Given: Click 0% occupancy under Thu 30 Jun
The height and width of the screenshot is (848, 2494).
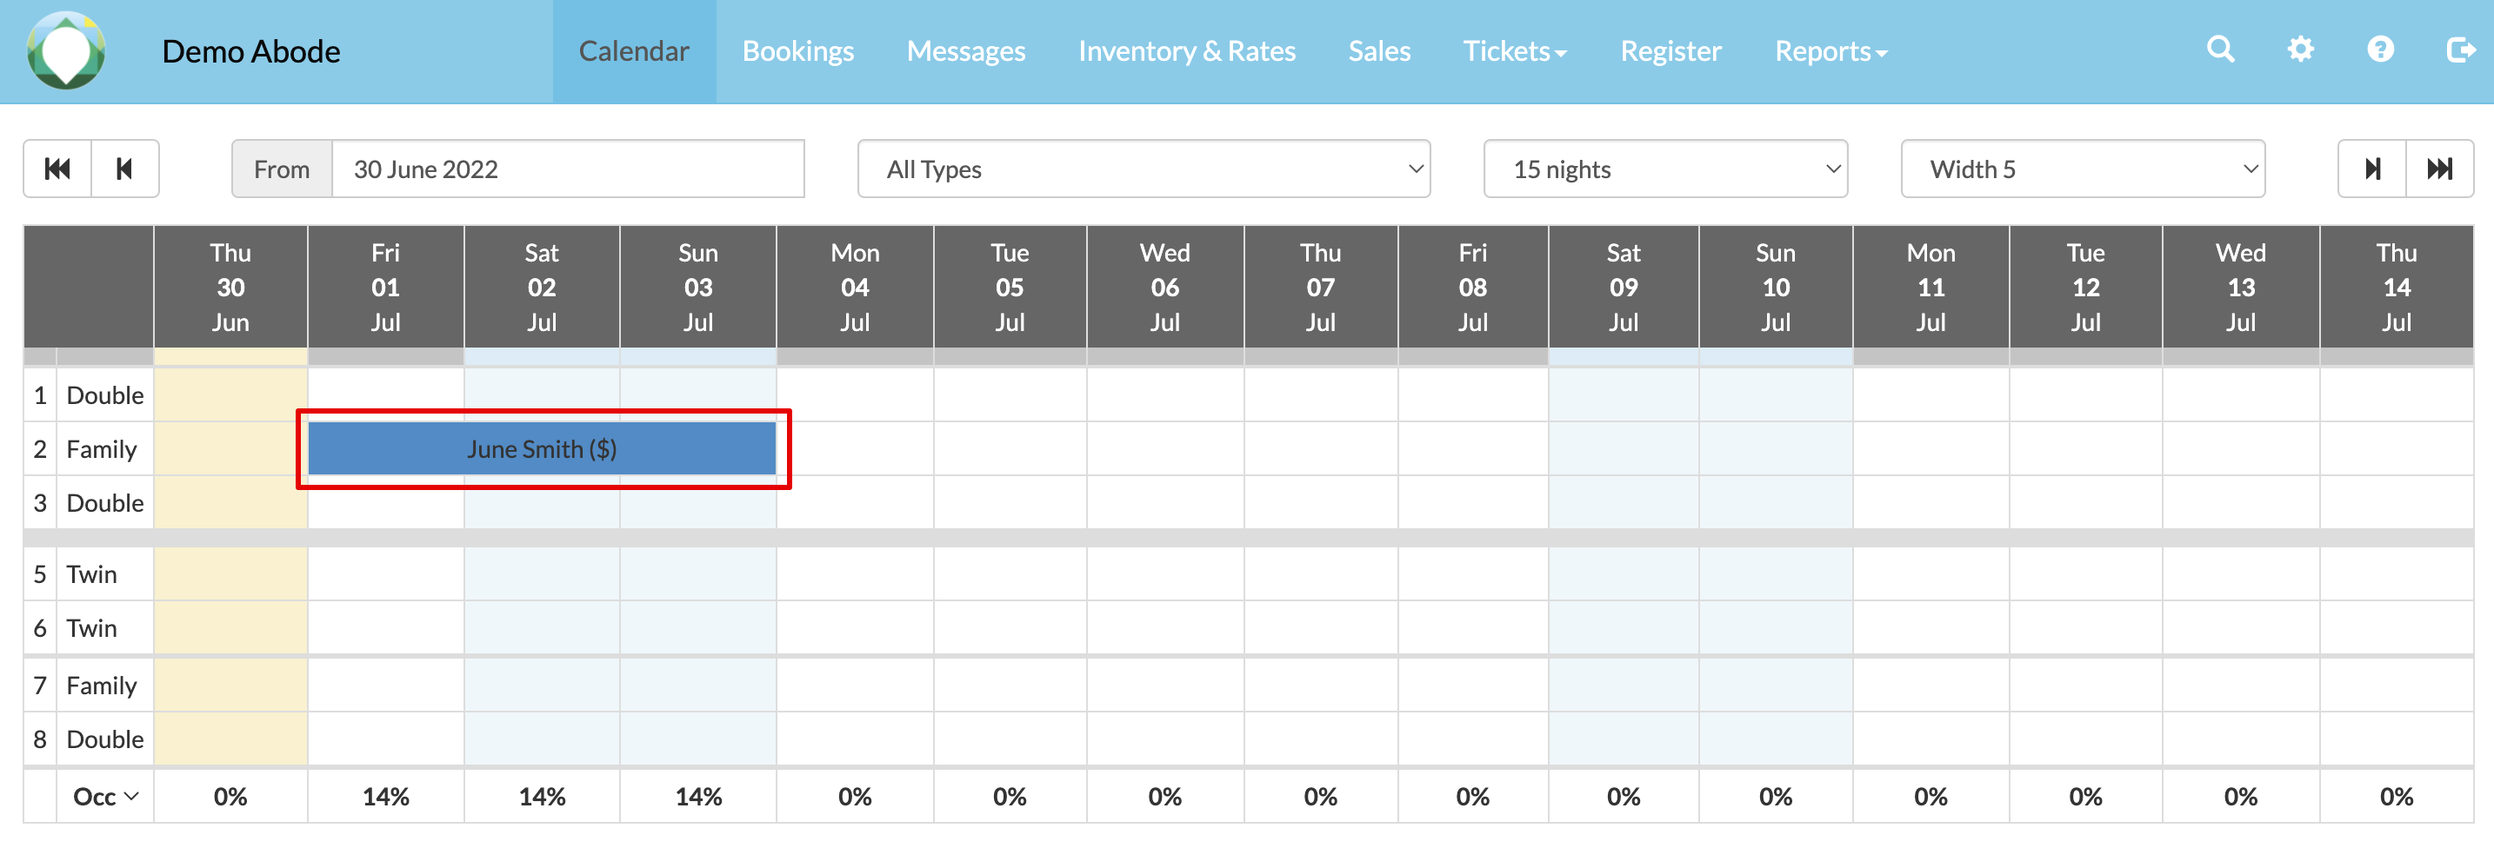Looking at the screenshot, I should coord(230,797).
